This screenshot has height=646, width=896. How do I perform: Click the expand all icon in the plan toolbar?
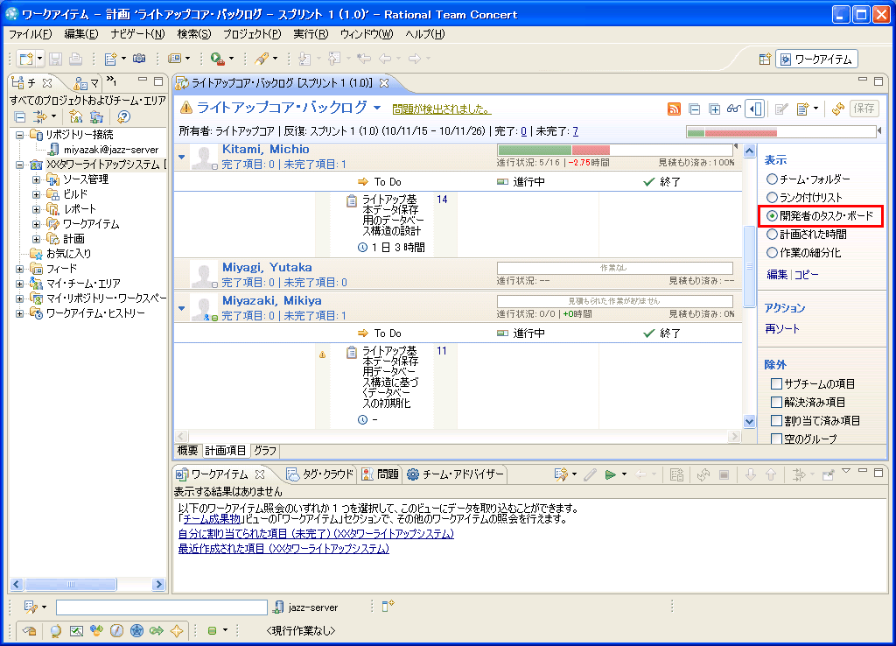tap(714, 109)
